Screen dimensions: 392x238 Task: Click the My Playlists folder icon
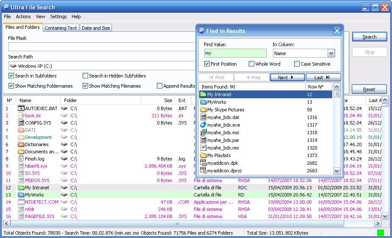[203, 155]
